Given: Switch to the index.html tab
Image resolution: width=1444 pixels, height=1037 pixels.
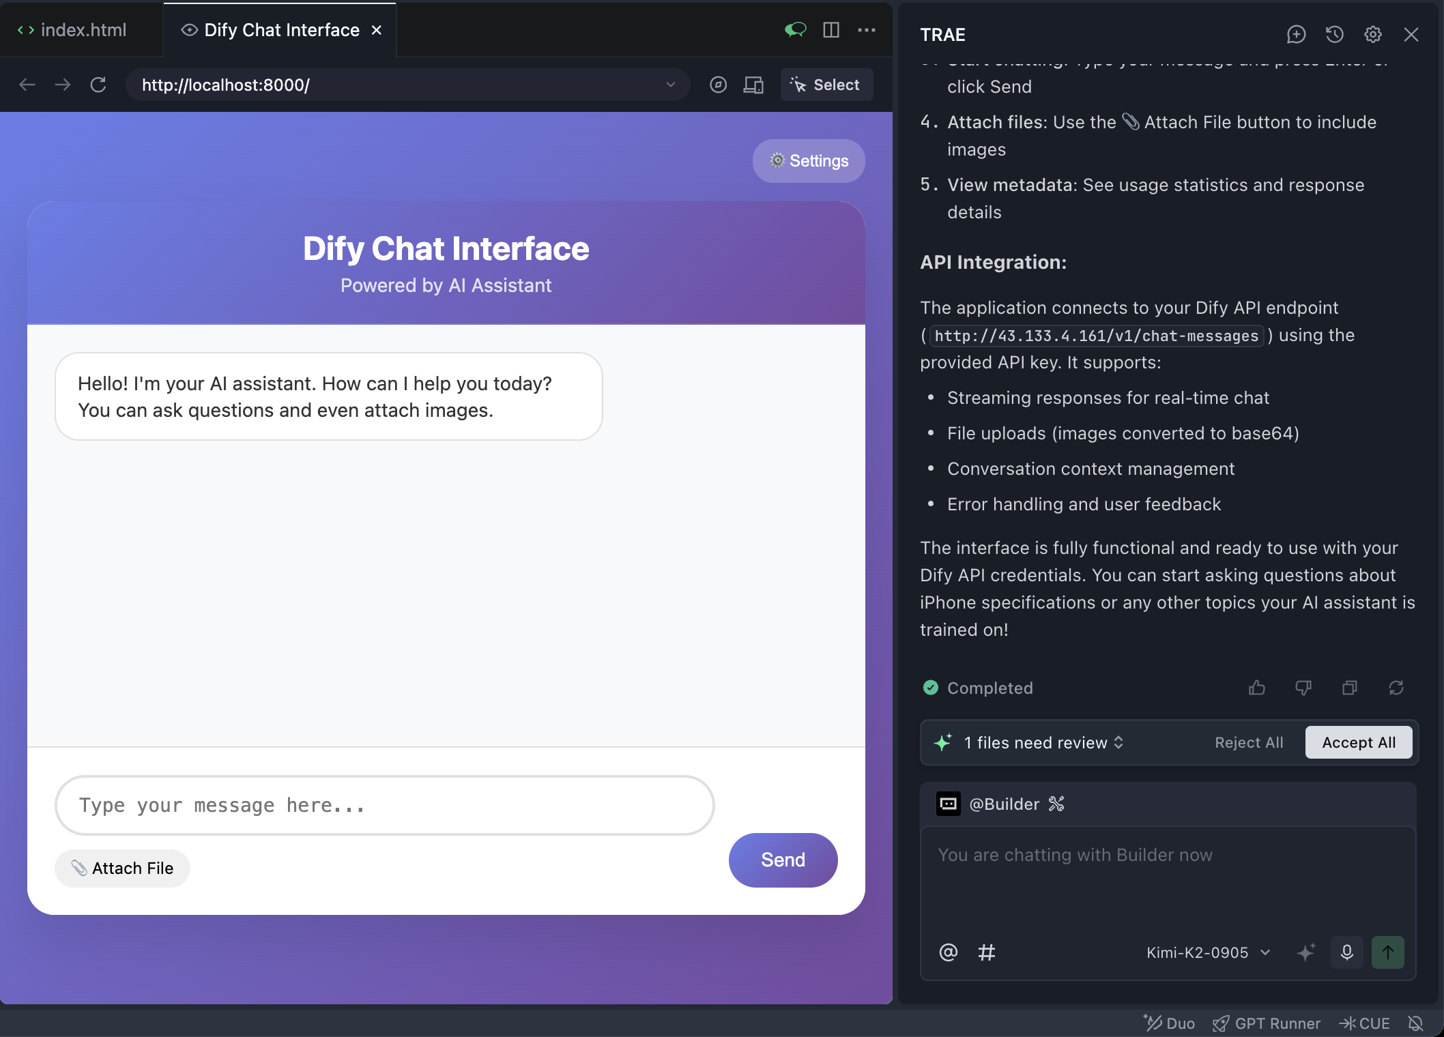Looking at the screenshot, I should coord(72,30).
